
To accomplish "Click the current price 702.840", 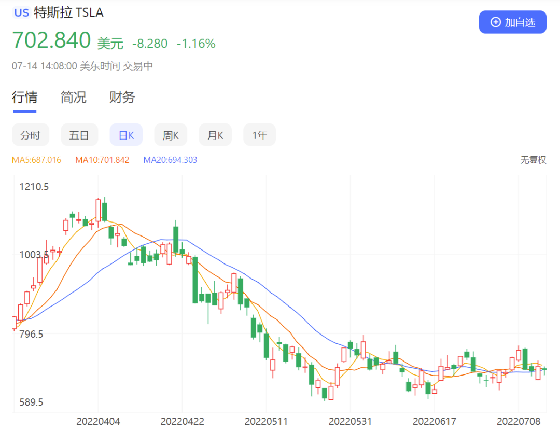I will (51, 40).
